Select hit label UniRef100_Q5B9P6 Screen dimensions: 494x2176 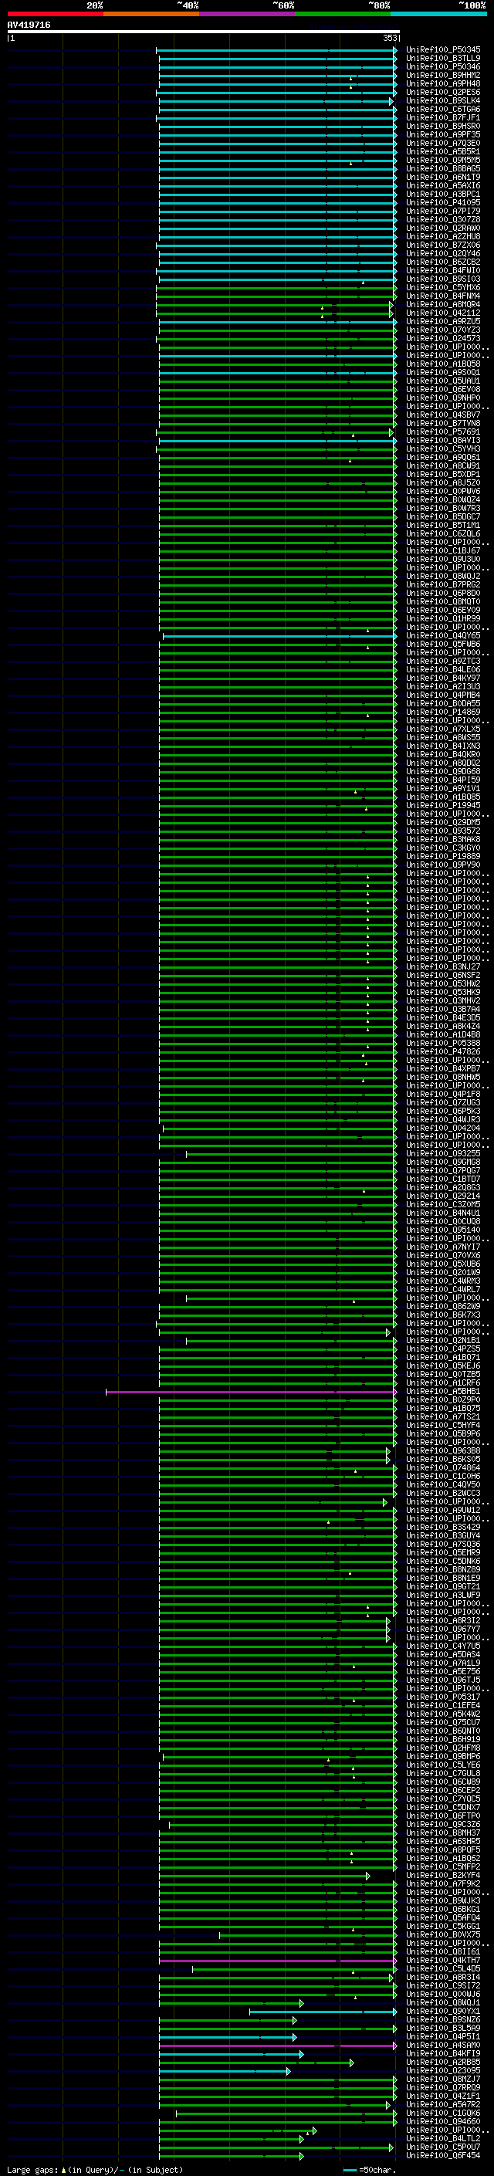(x=443, y=1434)
